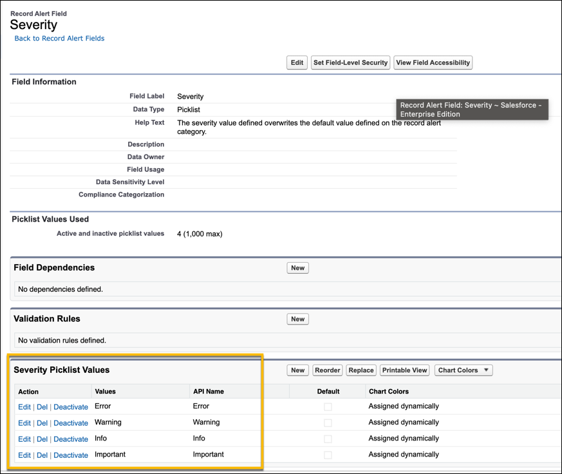Image resolution: width=562 pixels, height=474 pixels.
Task: Deactivate the Warning picklist value
Action: pyautogui.click(x=71, y=423)
